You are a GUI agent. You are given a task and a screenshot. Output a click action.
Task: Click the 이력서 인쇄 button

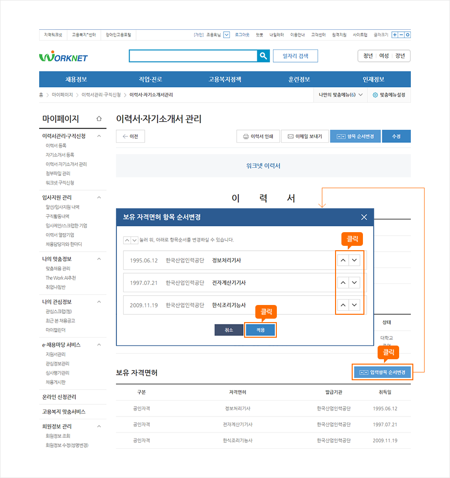click(x=258, y=136)
